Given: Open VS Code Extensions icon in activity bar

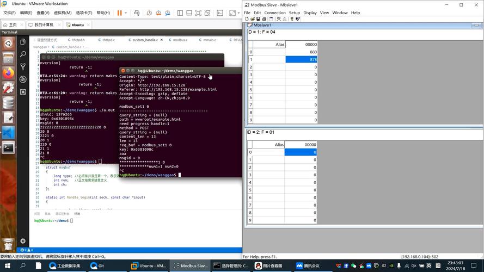Looking at the screenshot, I should pyautogui.click(x=23, y=92).
